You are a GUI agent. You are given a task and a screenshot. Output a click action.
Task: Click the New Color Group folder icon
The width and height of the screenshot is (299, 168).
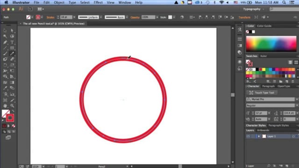pyautogui.click(x=281, y=82)
